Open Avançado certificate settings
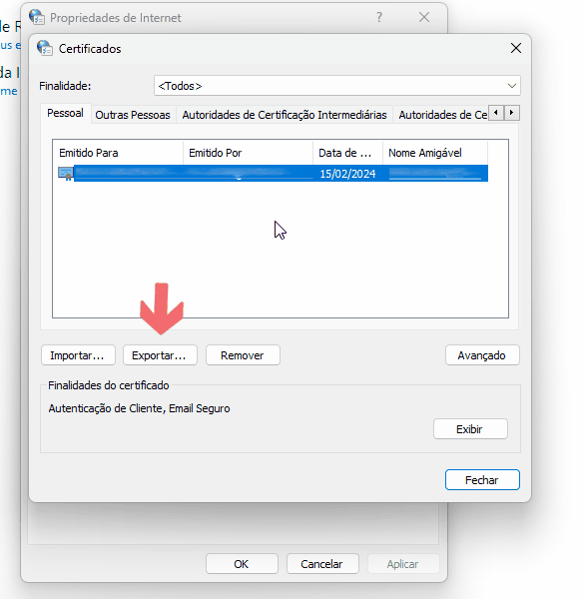Screen dimensions: 585x599 click(x=482, y=355)
